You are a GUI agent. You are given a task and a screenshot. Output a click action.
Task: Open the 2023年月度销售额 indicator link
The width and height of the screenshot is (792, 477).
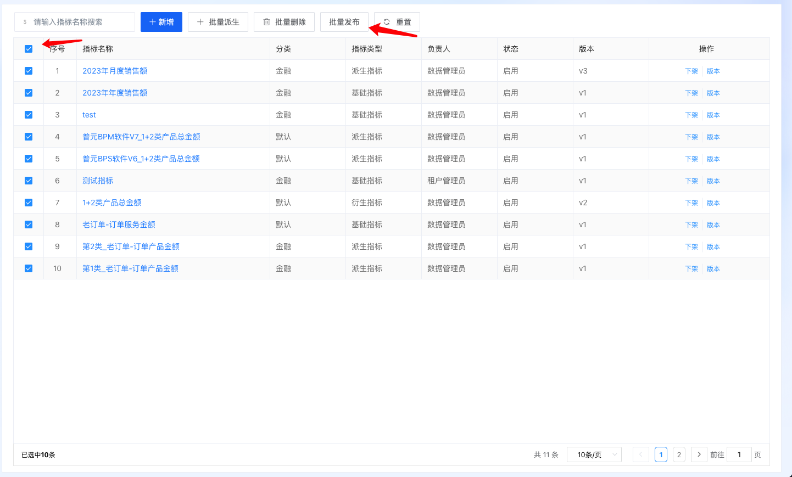[115, 71]
